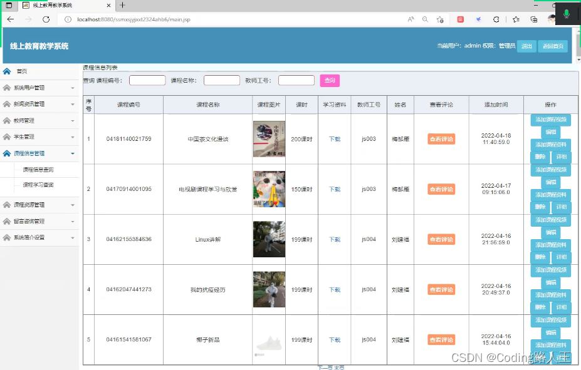Image resolution: width=581 pixels, height=370 pixels.
Task: Click 退出 logout button in header
Action: tap(526, 46)
